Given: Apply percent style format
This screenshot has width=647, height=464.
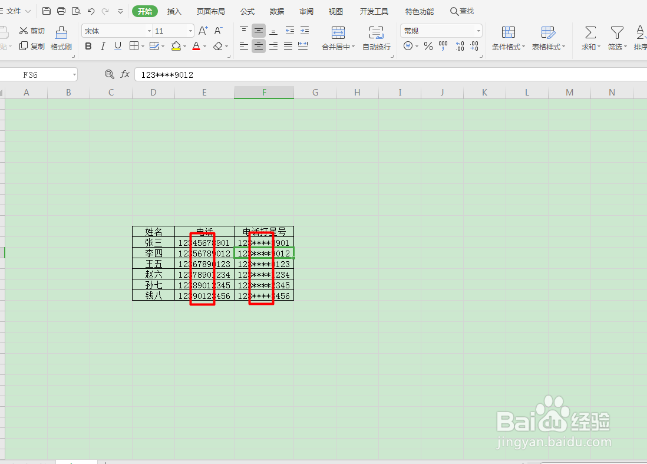Looking at the screenshot, I should coord(428,46).
